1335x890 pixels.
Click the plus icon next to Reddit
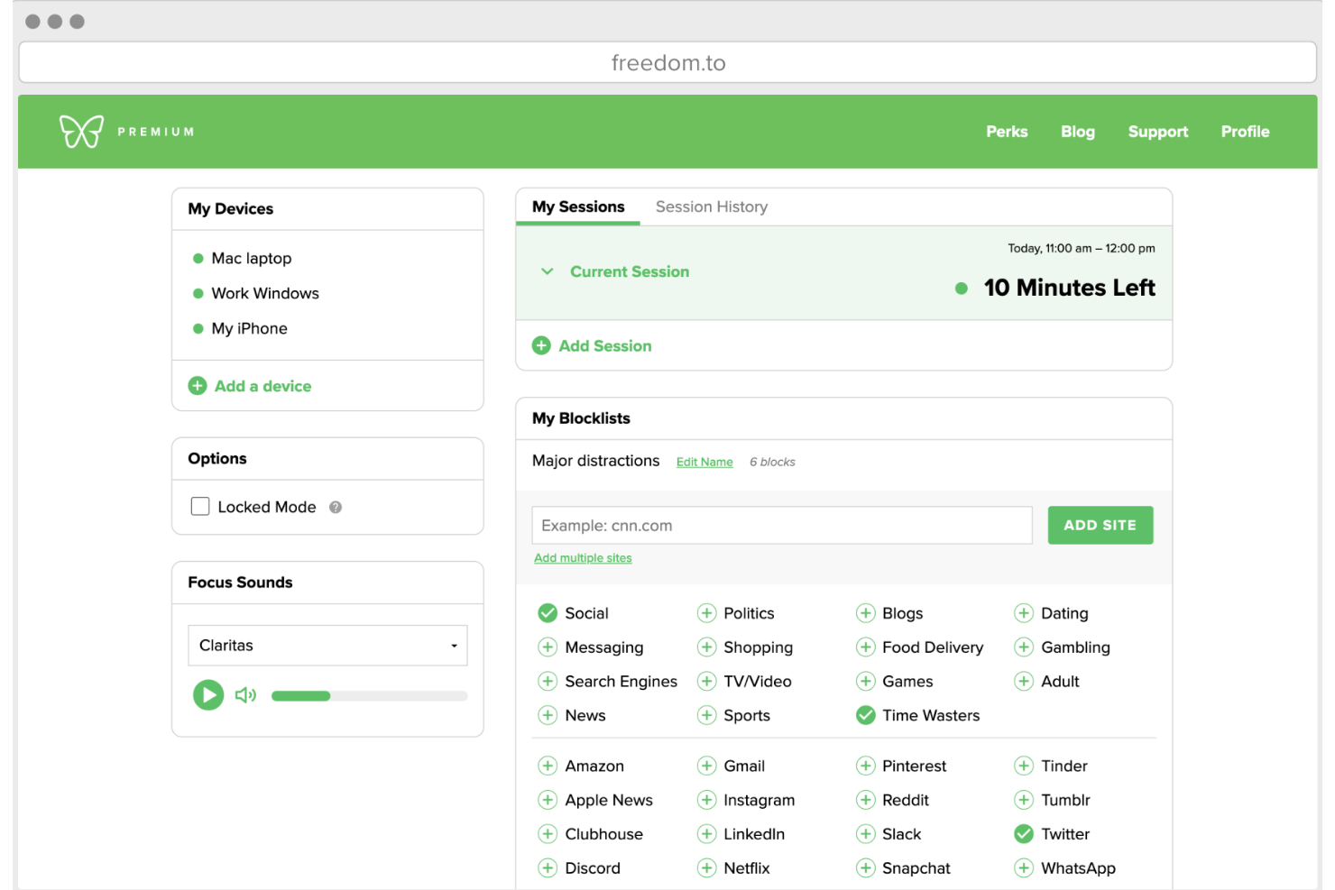pyautogui.click(x=865, y=800)
